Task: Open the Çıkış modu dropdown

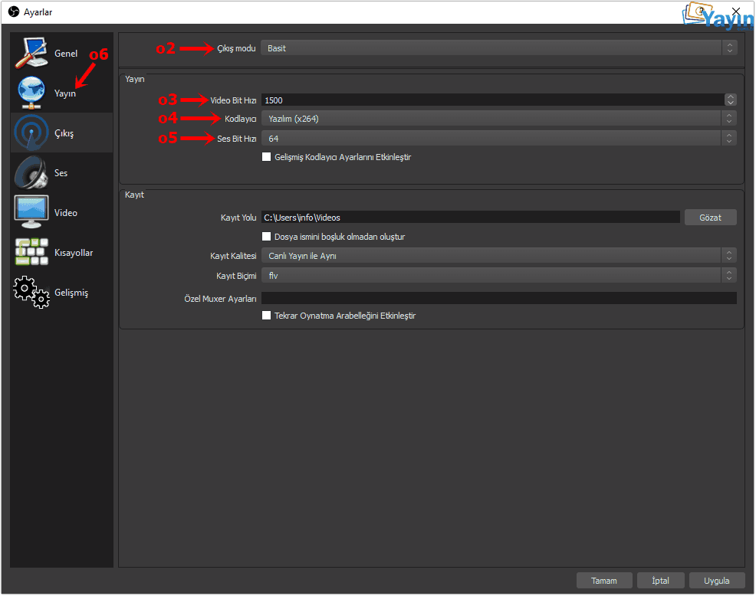Action: tap(499, 47)
